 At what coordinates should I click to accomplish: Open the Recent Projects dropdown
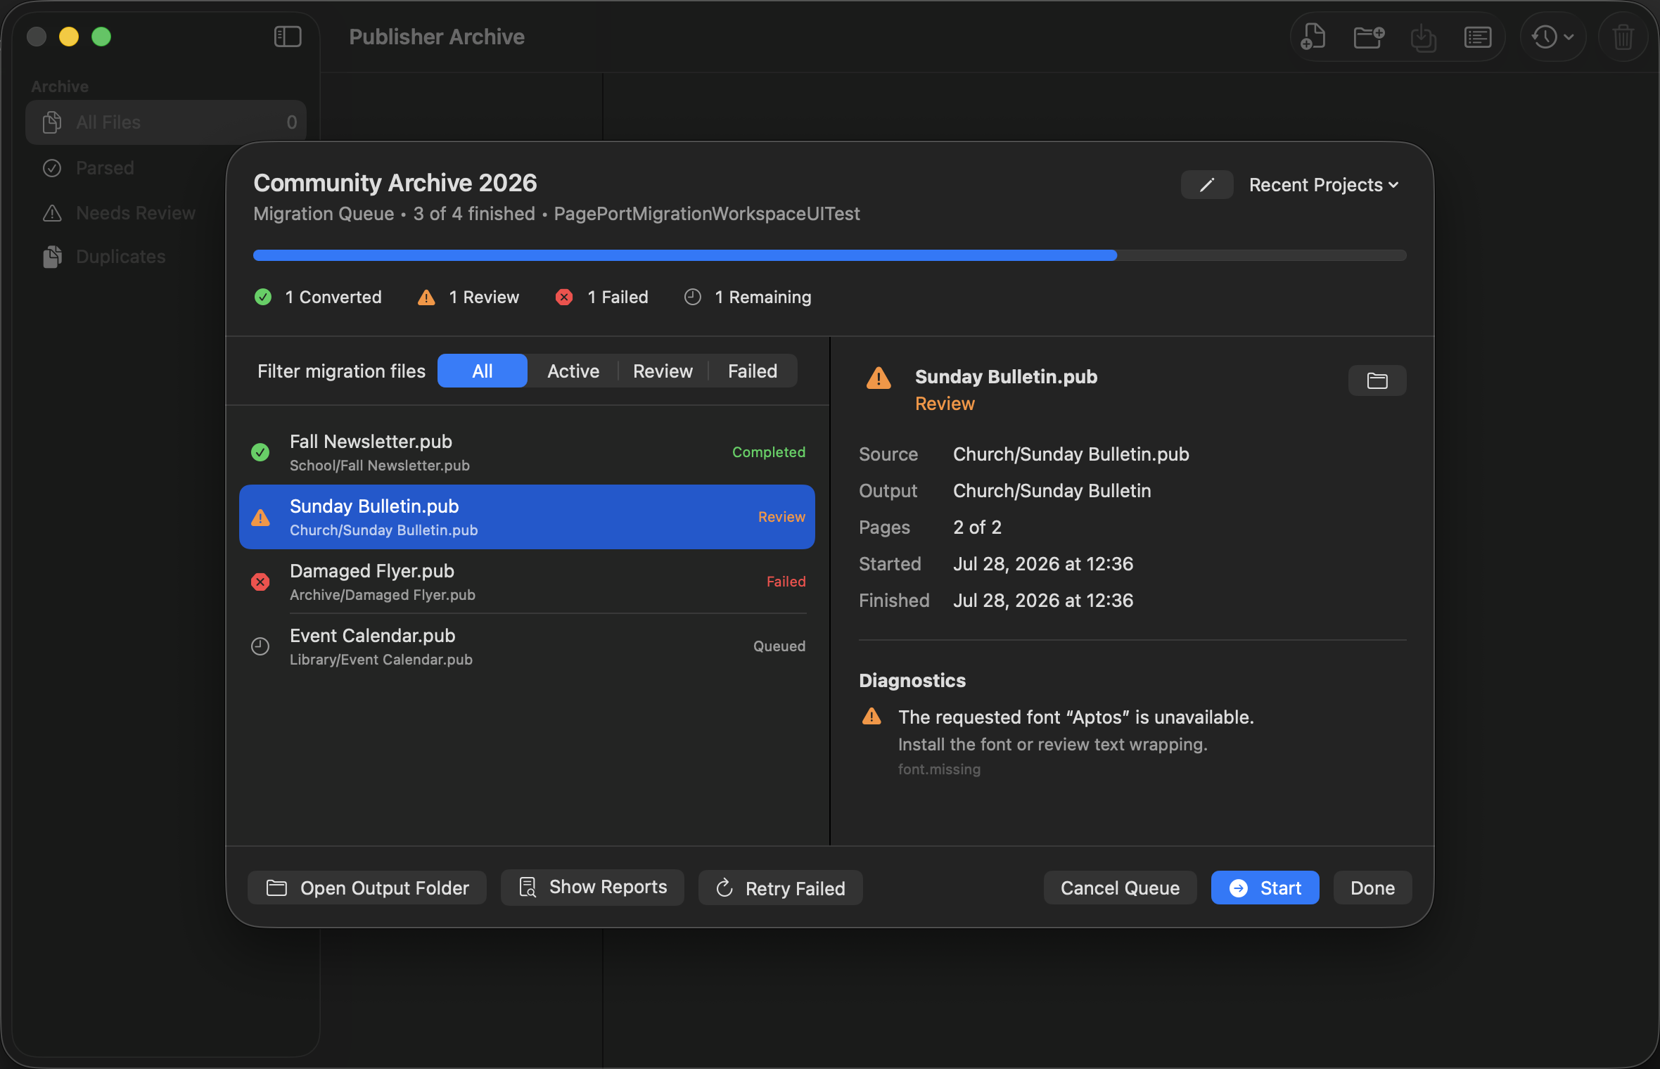pyautogui.click(x=1324, y=185)
